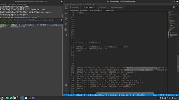Click line number 124 in the gutter
Screen dimensions: 179x100
tap(72, 68)
